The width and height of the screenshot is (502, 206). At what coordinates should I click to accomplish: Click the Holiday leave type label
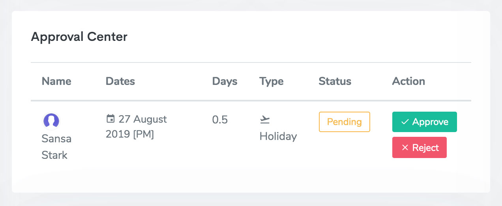278,136
